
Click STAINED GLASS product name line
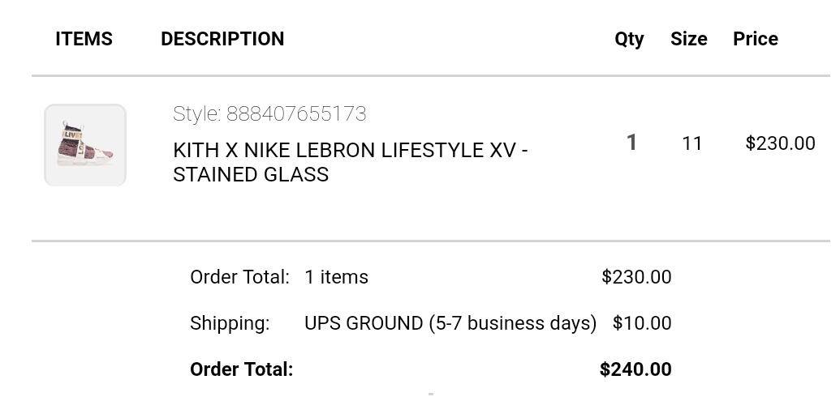coord(251,175)
